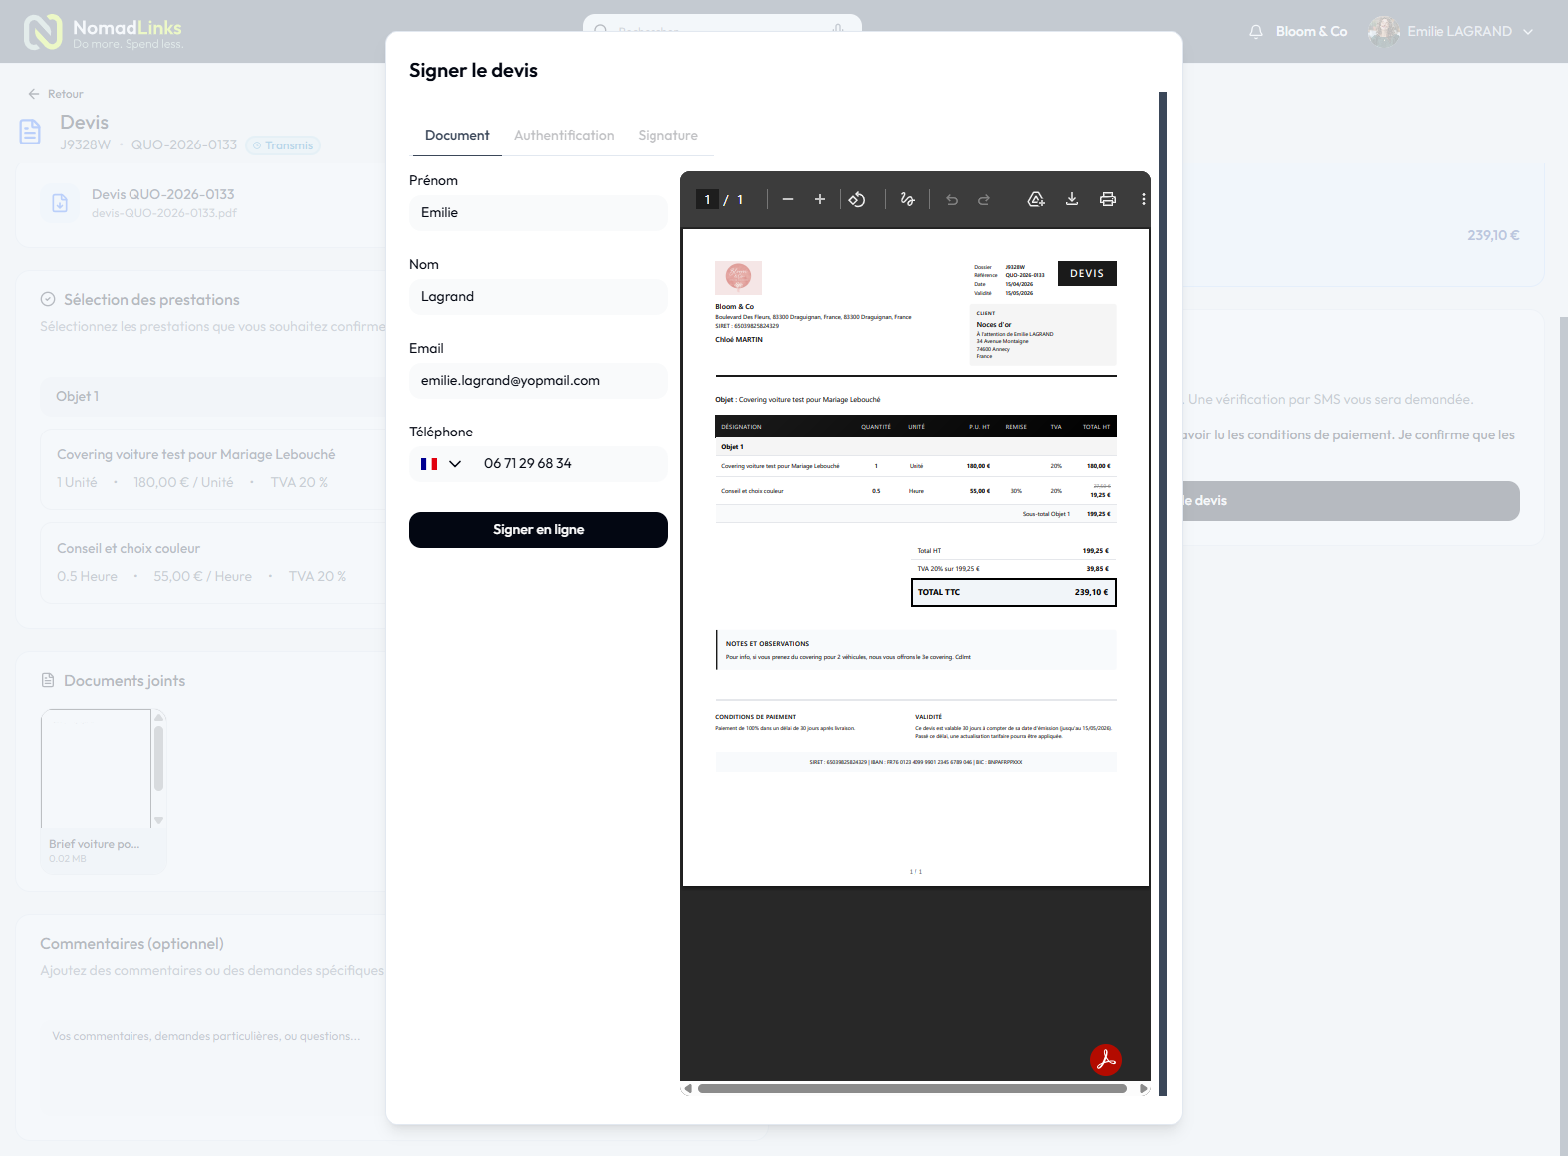Edit the Nom field Lagrand

539,297
